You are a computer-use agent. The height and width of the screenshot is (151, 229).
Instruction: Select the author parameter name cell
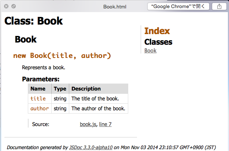pyautogui.click(x=40, y=108)
